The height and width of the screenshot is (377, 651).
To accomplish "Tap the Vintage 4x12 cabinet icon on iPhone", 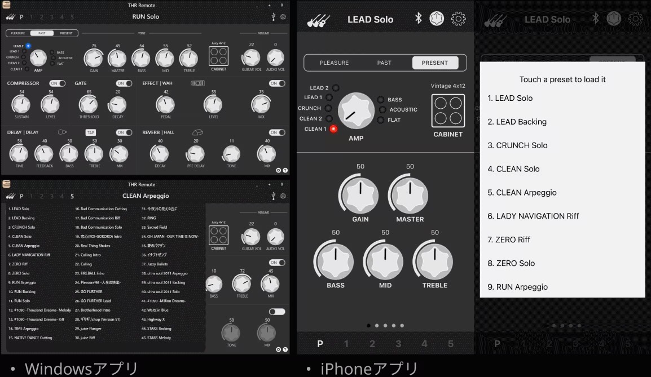I will [x=448, y=111].
